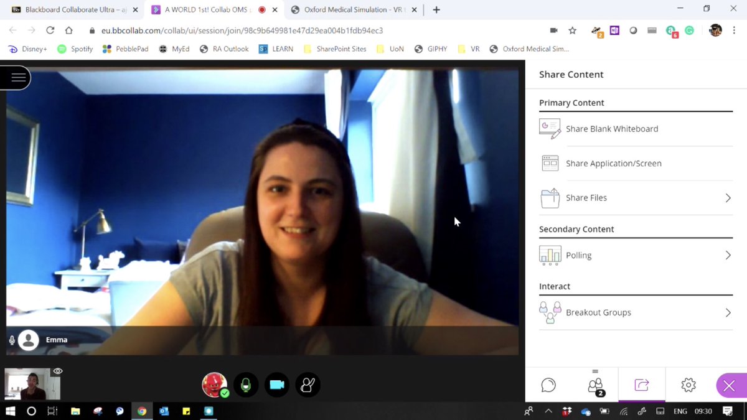Open the VR bookmark folder
This screenshot has height=420, width=747.
tap(468, 49)
